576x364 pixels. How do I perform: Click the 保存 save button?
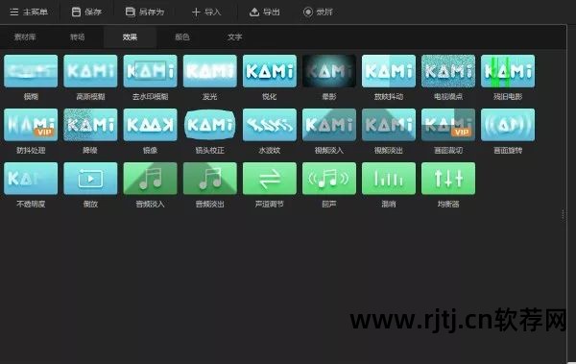86,12
